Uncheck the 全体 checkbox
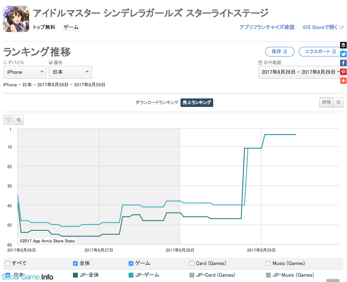The height and width of the screenshot is (282, 347). pyautogui.click(x=75, y=263)
